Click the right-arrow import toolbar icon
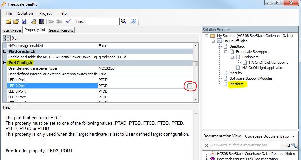The width and height of the screenshot is (301, 160). click(51, 21)
